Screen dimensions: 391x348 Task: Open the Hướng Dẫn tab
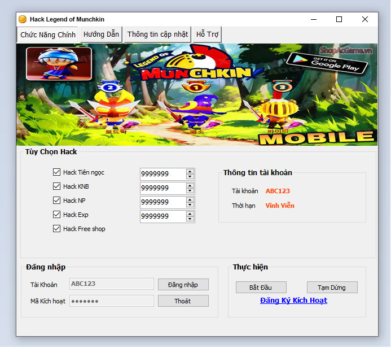point(101,34)
